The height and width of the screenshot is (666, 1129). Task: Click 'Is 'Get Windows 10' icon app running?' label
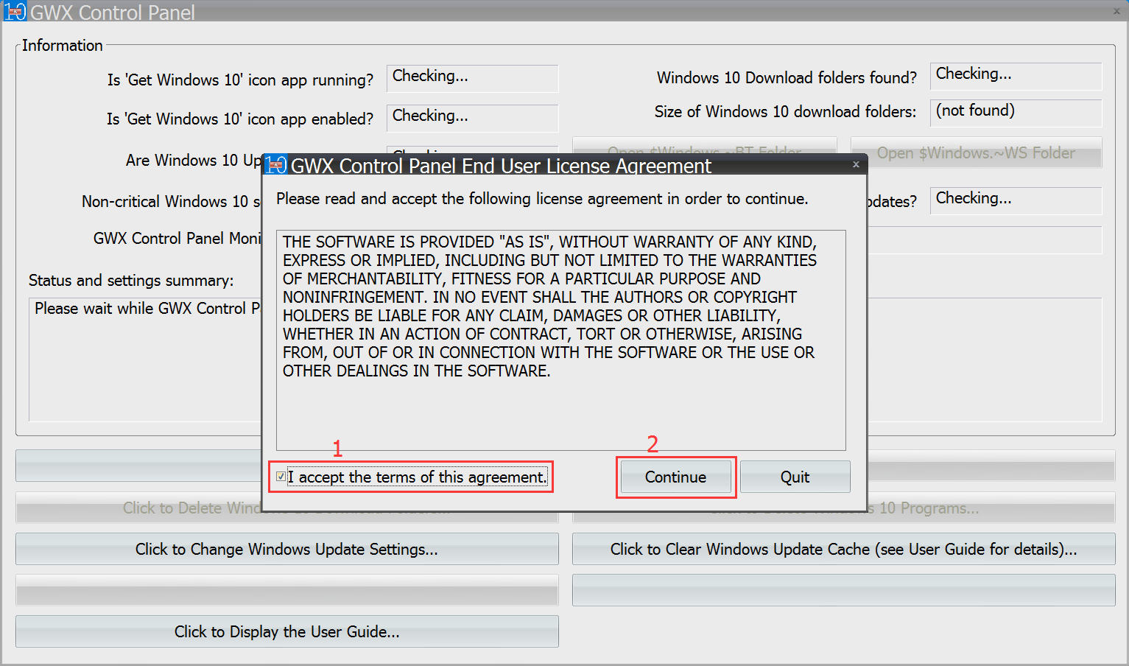pos(240,80)
